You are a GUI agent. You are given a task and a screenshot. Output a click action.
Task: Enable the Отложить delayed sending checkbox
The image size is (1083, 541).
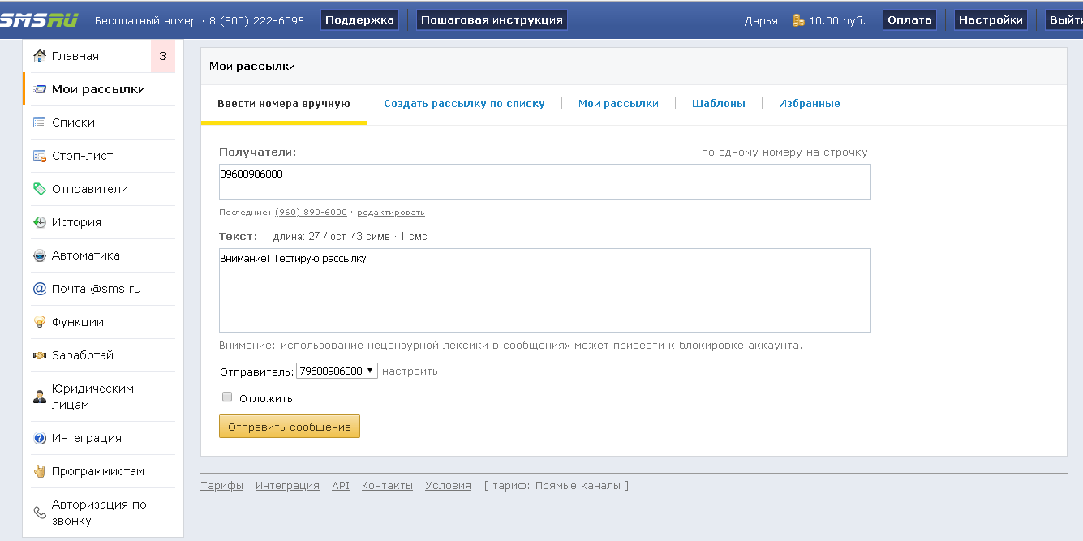click(228, 397)
